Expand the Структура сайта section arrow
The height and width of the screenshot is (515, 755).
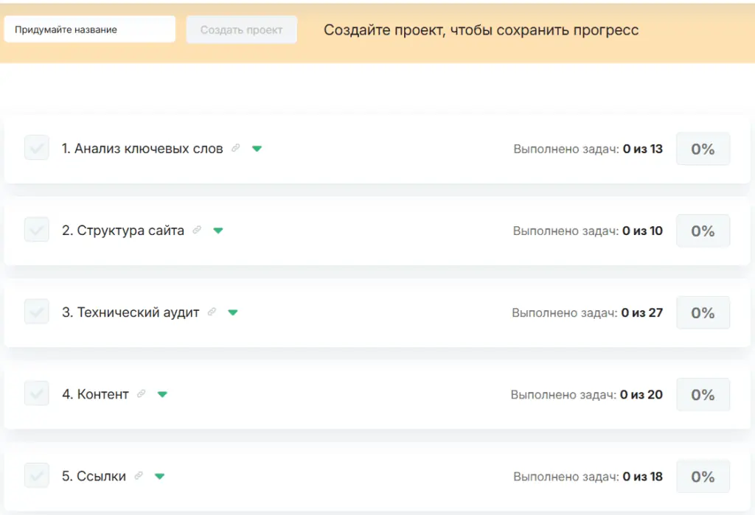pos(218,231)
